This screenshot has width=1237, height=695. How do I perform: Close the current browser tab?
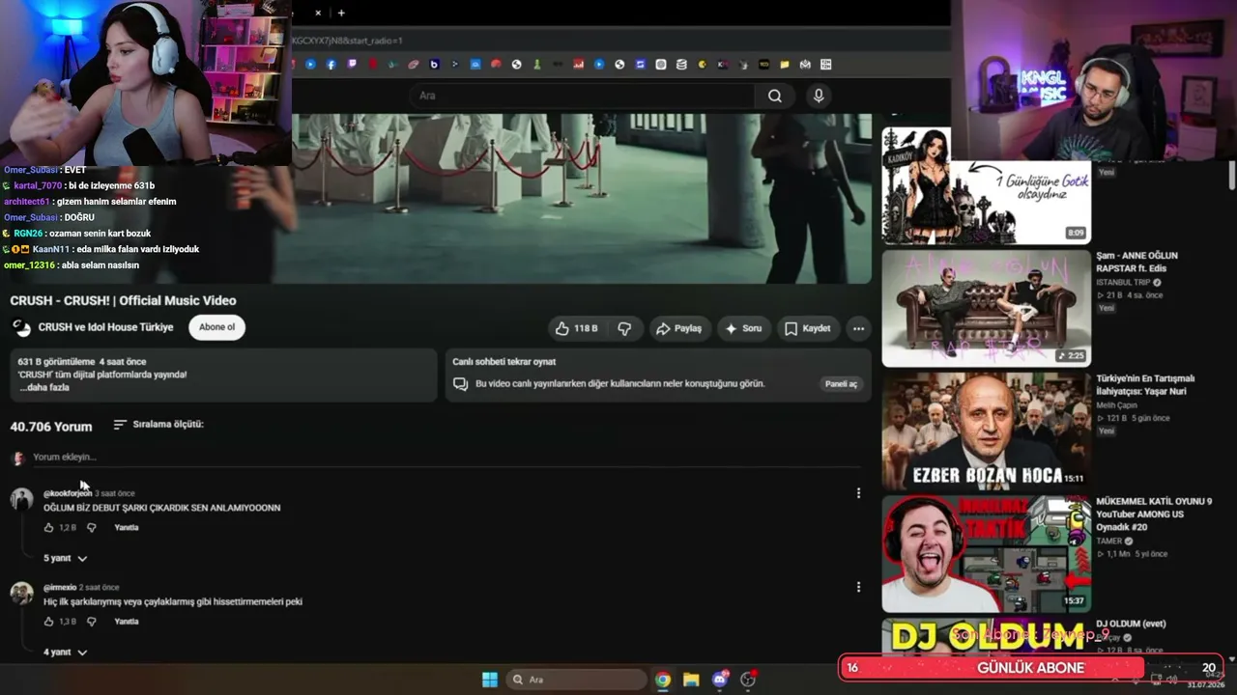point(318,13)
